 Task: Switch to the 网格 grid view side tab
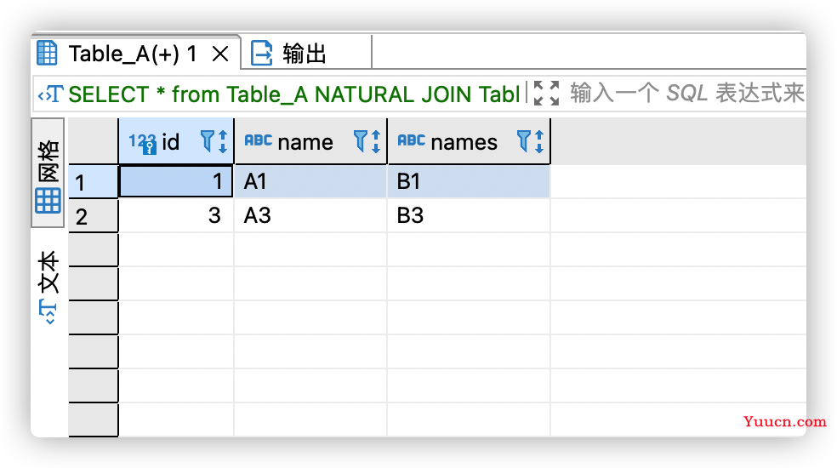coord(48,173)
